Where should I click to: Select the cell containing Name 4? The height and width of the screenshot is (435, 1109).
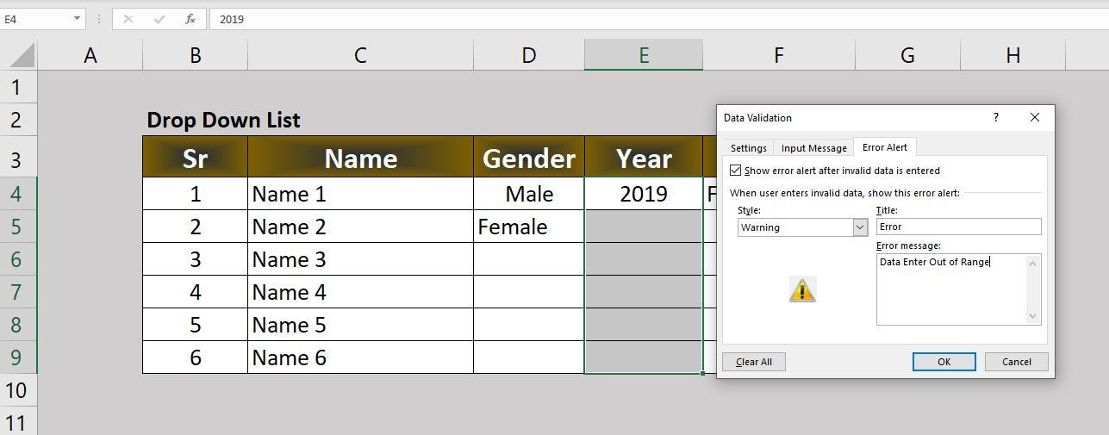coord(360,292)
